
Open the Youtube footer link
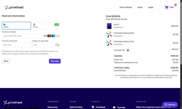121,107
